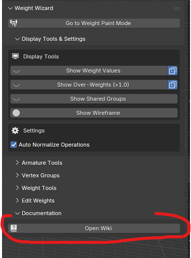Uncheck Auto Normalize Operations
The width and height of the screenshot is (191, 258).
[x=14, y=145]
